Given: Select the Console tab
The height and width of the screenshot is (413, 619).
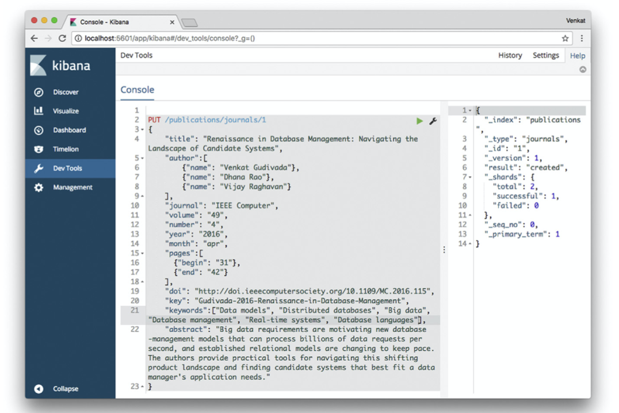Looking at the screenshot, I should click(137, 90).
